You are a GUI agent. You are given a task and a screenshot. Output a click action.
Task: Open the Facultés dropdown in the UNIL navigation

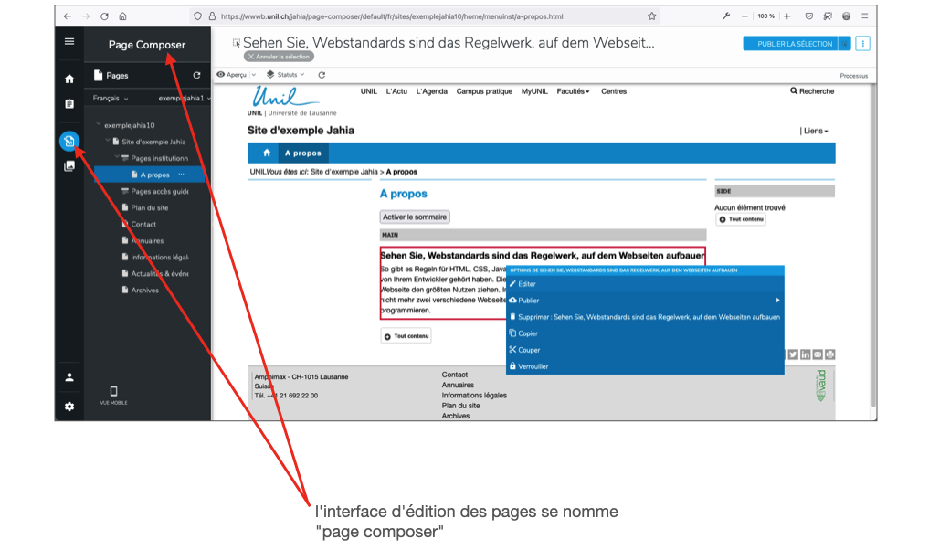(573, 91)
